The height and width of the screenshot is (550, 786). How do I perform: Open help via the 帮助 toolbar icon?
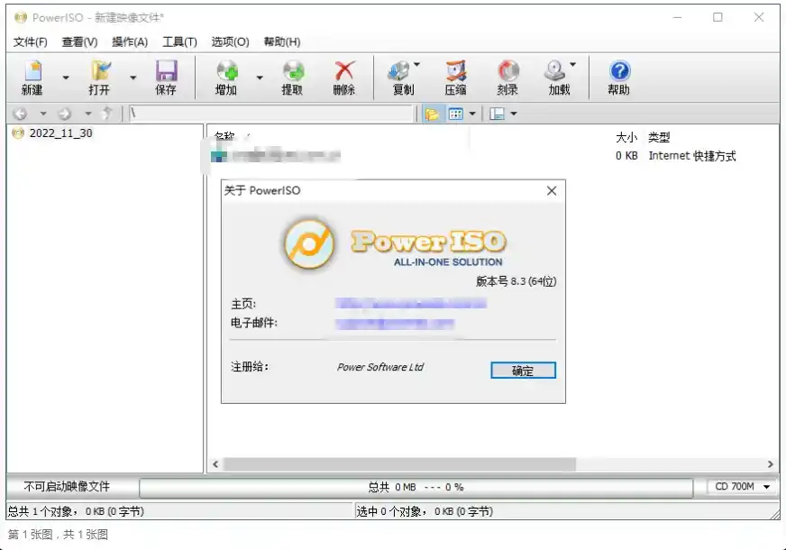click(x=619, y=77)
